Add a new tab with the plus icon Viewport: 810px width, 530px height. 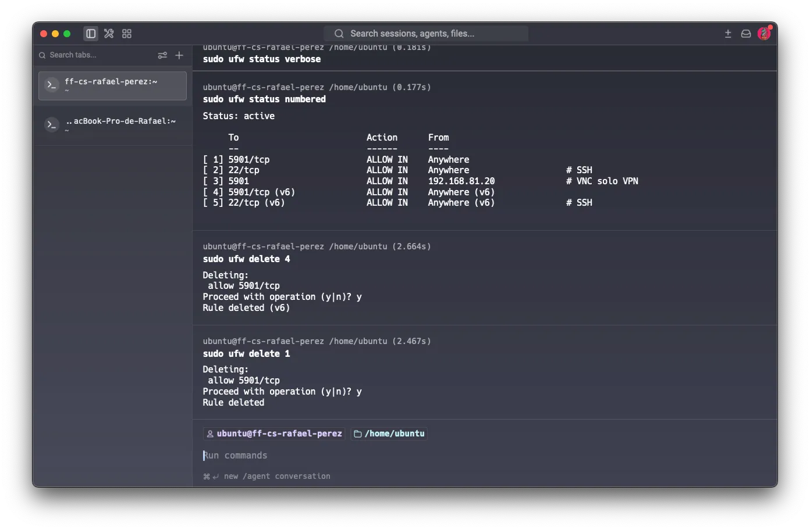click(179, 55)
